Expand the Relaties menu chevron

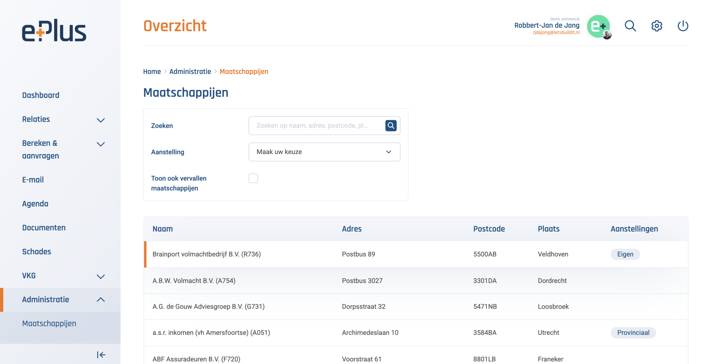coord(101,120)
